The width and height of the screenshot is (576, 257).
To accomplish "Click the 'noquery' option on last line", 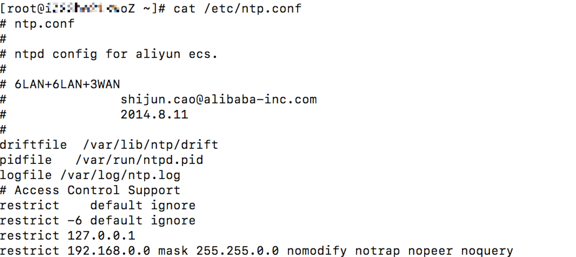I will (x=487, y=251).
